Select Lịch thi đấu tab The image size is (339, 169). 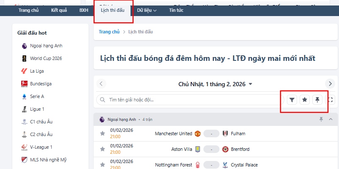pos(113,10)
